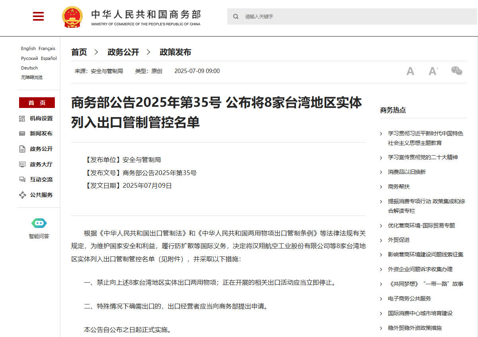
Task: Go to 政策发布 in the breadcrumb
Action: pyautogui.click(x=175, y=52)
